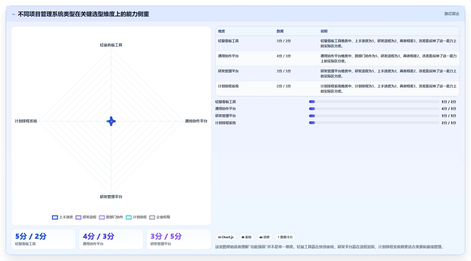Select the 轻量看板工具 table row cell
This screenshot has width=471, height=261.
[228, 41]
